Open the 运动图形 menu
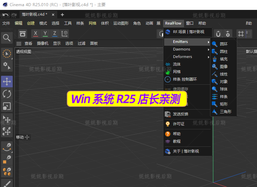Image resolution: width=257 pixels, height=187 pixels. (121, 23)
